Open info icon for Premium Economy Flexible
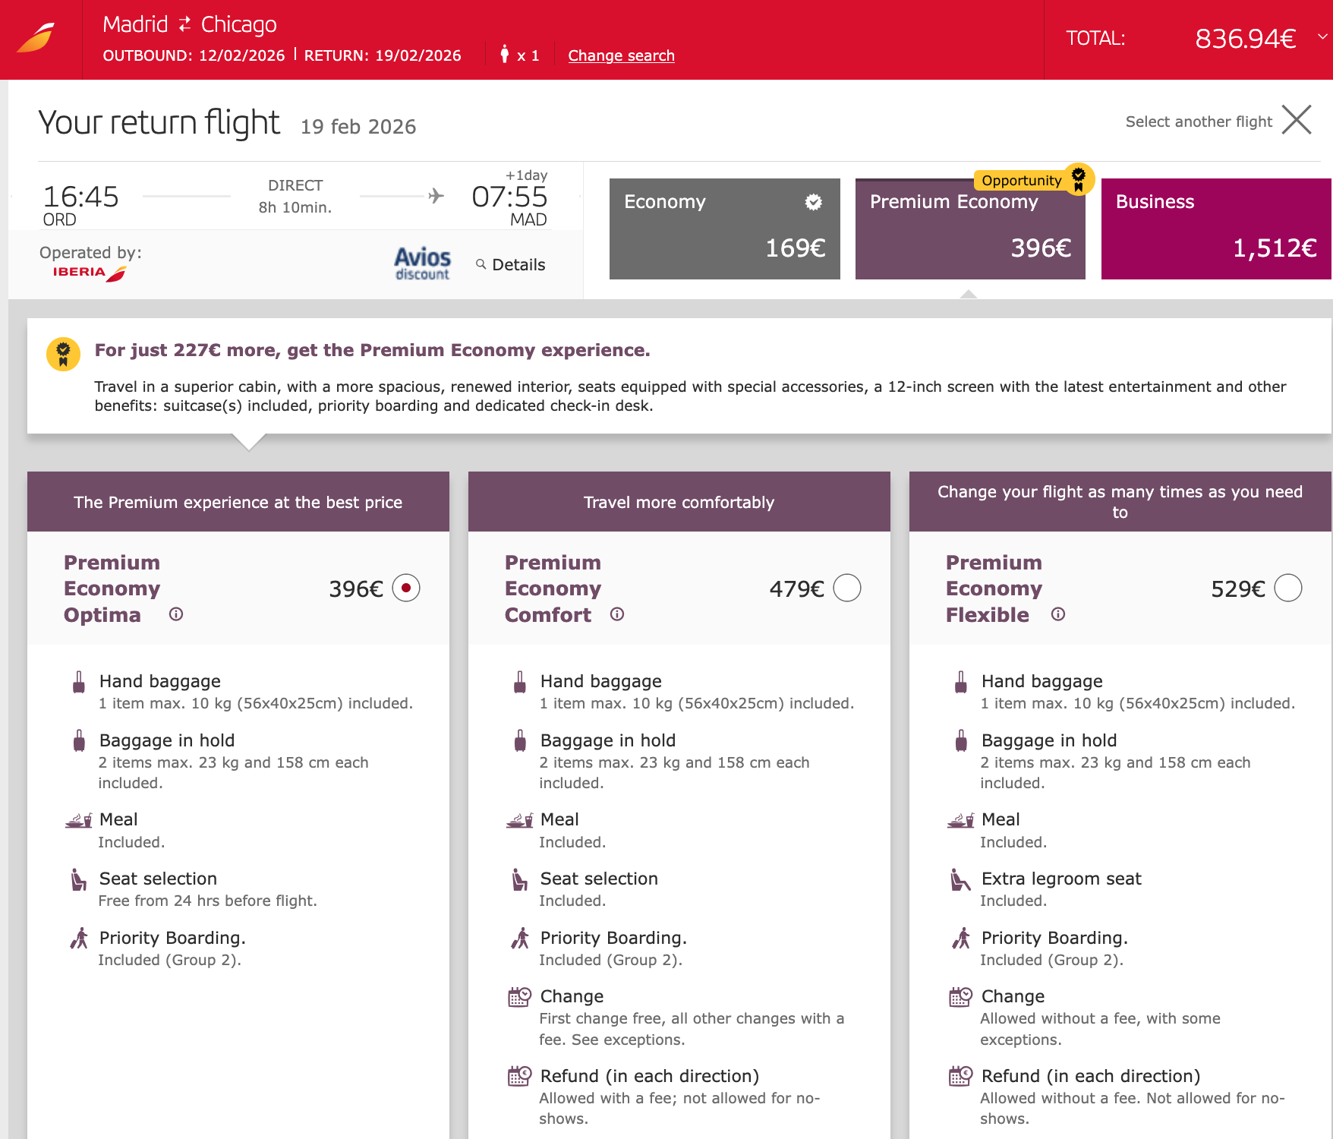This screenshot has width=1333, height=1139. tap(1058, 614)
